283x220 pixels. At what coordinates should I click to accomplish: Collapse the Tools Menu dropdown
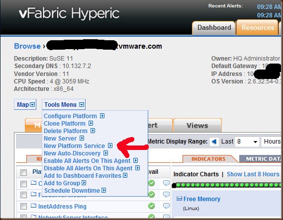coord(64,104)
